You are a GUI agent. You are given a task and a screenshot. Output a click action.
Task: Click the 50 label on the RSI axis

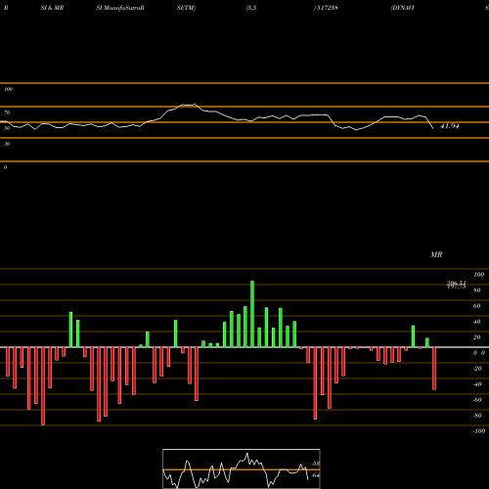point(7,128)
